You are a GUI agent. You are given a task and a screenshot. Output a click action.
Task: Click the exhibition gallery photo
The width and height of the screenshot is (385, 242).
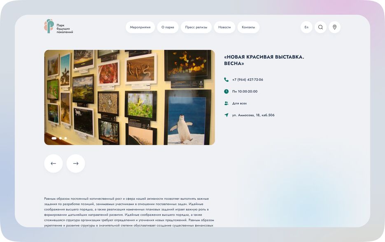tap(129, 97)
